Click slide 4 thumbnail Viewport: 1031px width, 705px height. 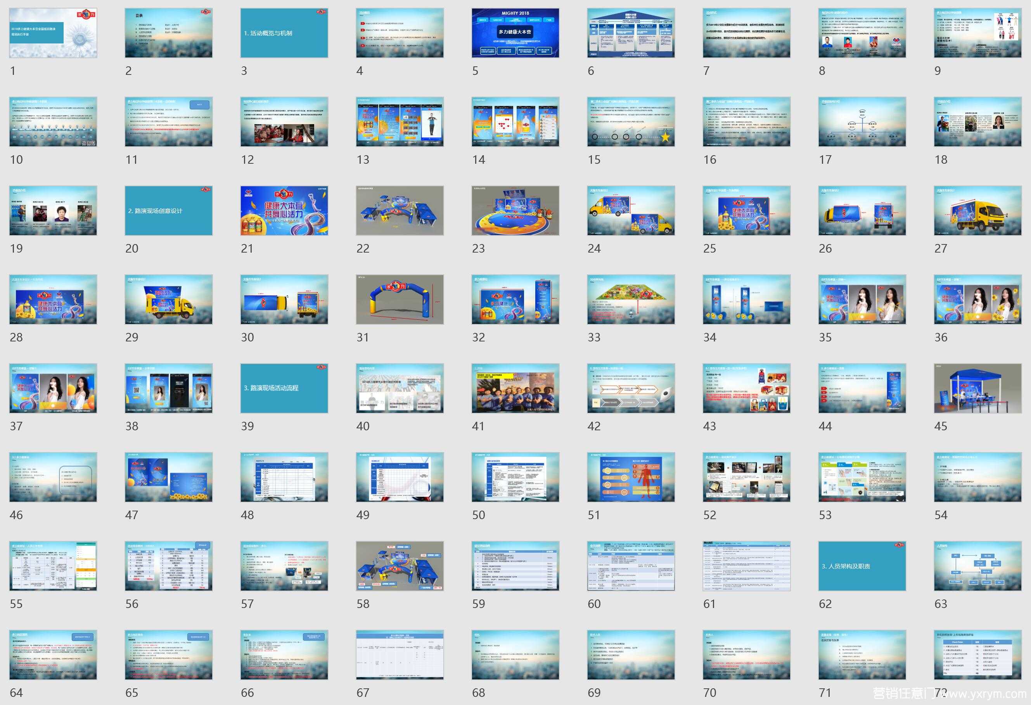point(400,33)
